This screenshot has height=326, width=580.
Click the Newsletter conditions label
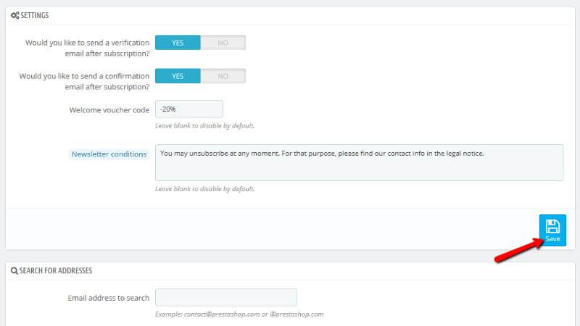point(109,154)
